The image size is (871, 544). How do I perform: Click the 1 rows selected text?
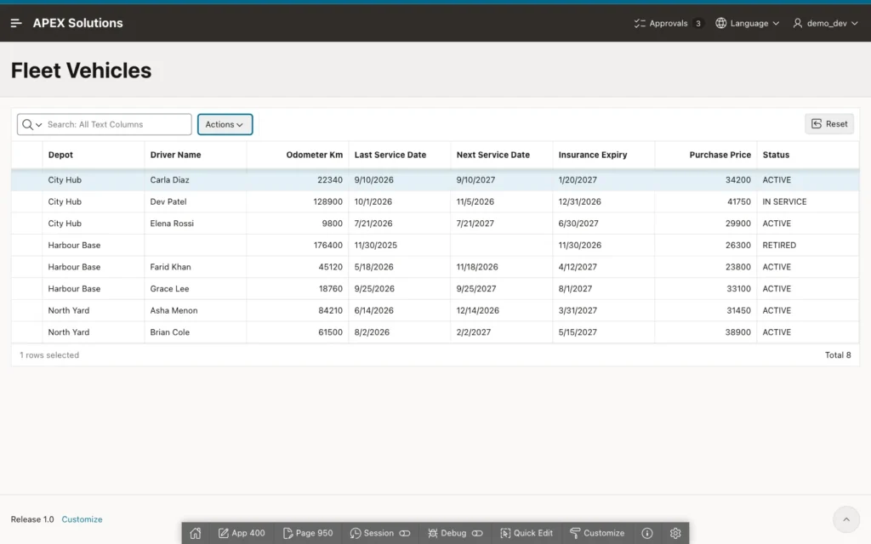(x=49, y=355)
